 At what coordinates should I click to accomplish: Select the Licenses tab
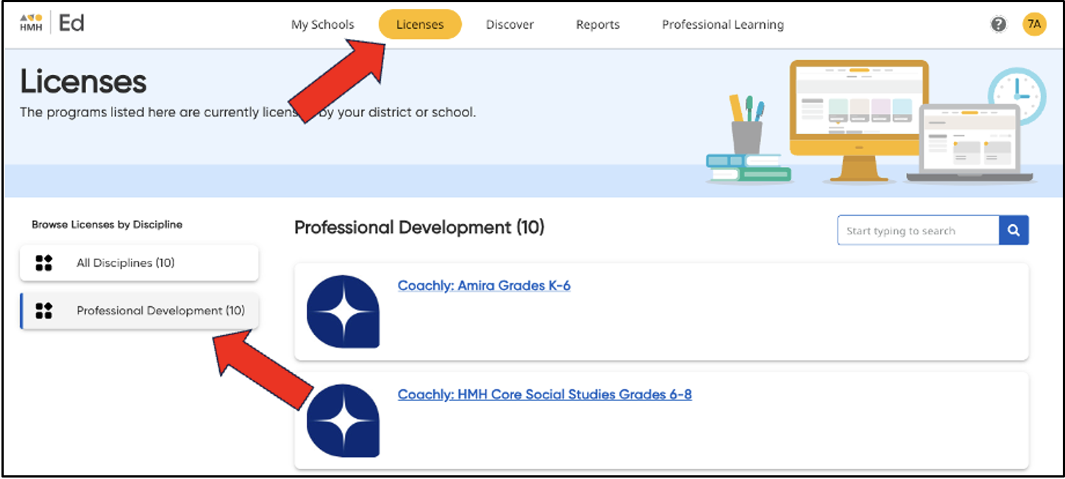click(420, 24)
